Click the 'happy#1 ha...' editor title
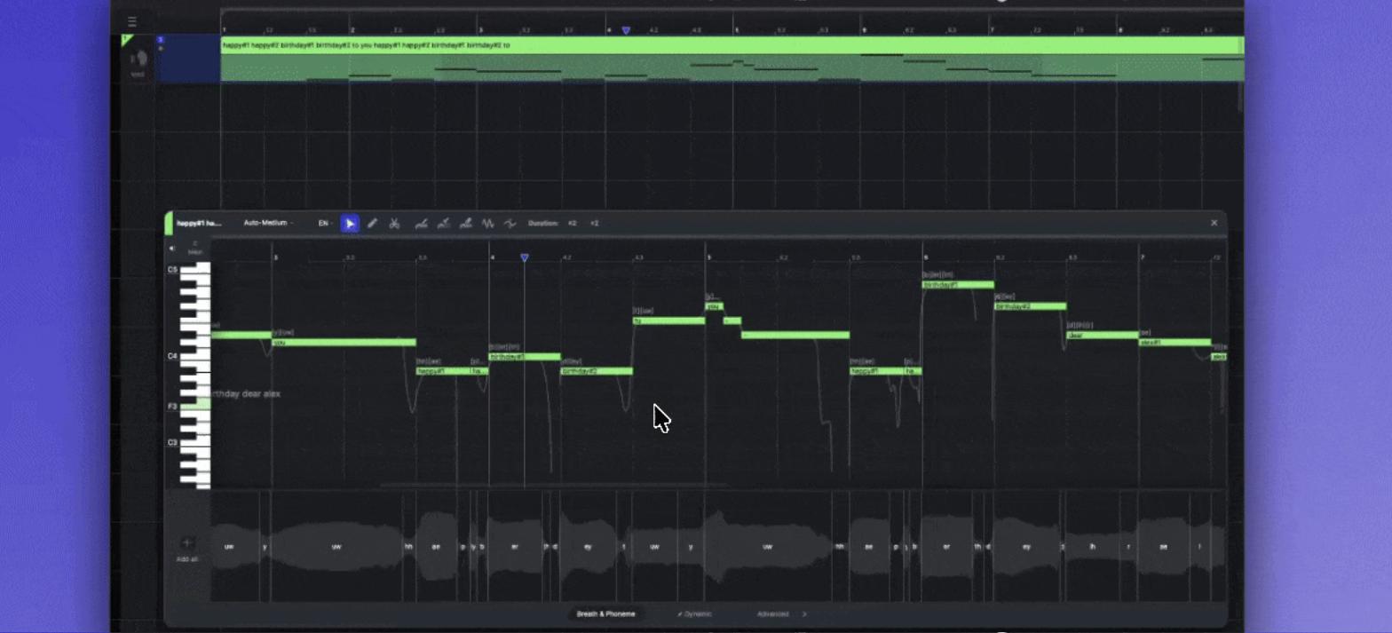This screenshot has height=633, width=1392. pos(200,224)
